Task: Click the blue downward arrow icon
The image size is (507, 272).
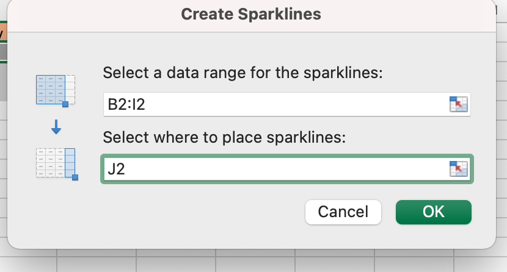Action: [x=56, y=127]
